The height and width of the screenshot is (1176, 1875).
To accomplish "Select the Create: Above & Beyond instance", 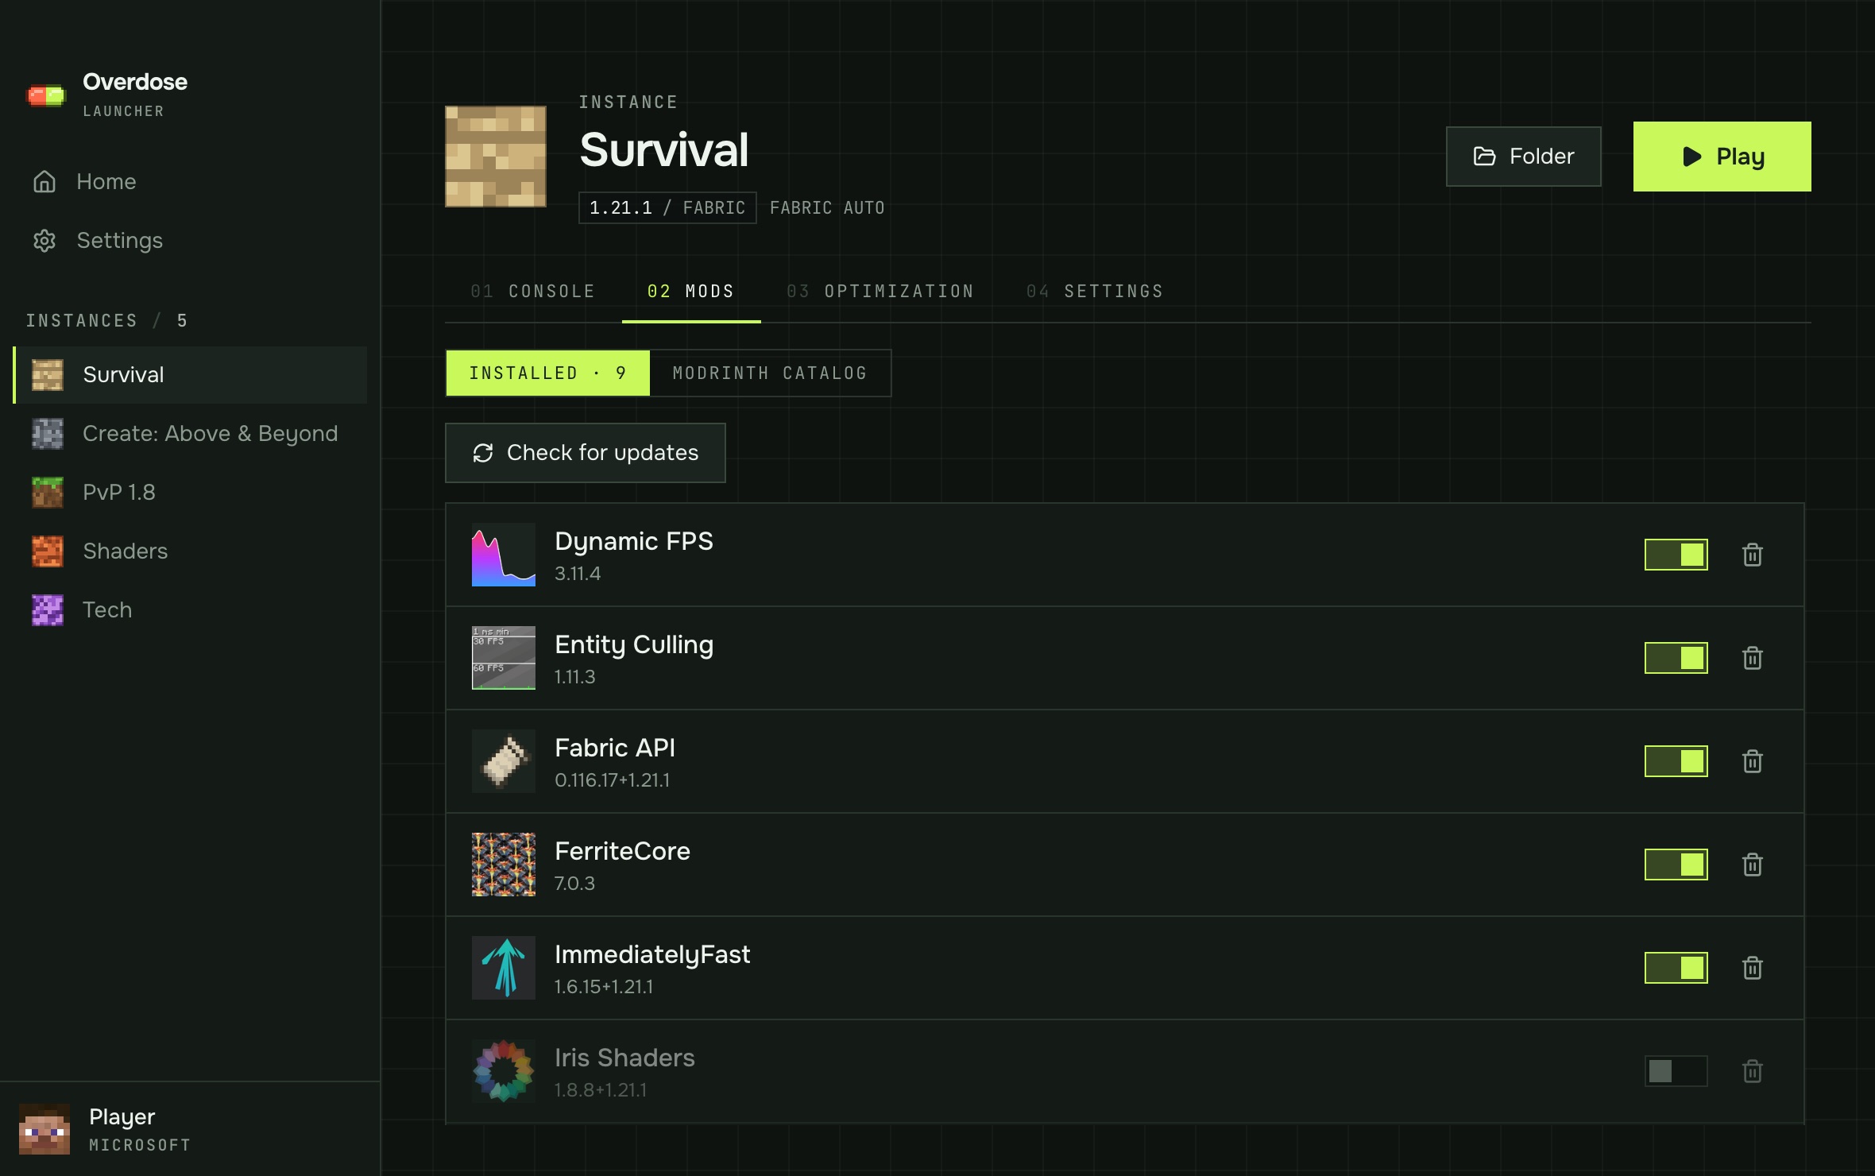I will 191,434.
